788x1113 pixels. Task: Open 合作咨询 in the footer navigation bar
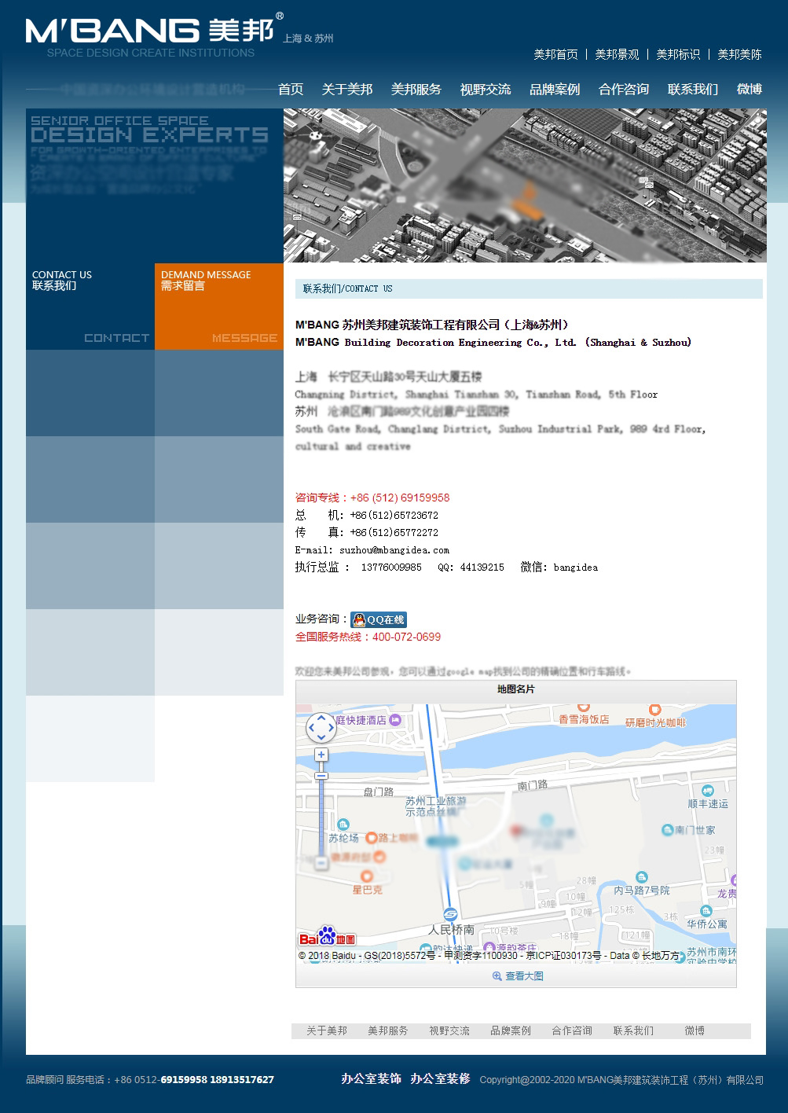572,1030
